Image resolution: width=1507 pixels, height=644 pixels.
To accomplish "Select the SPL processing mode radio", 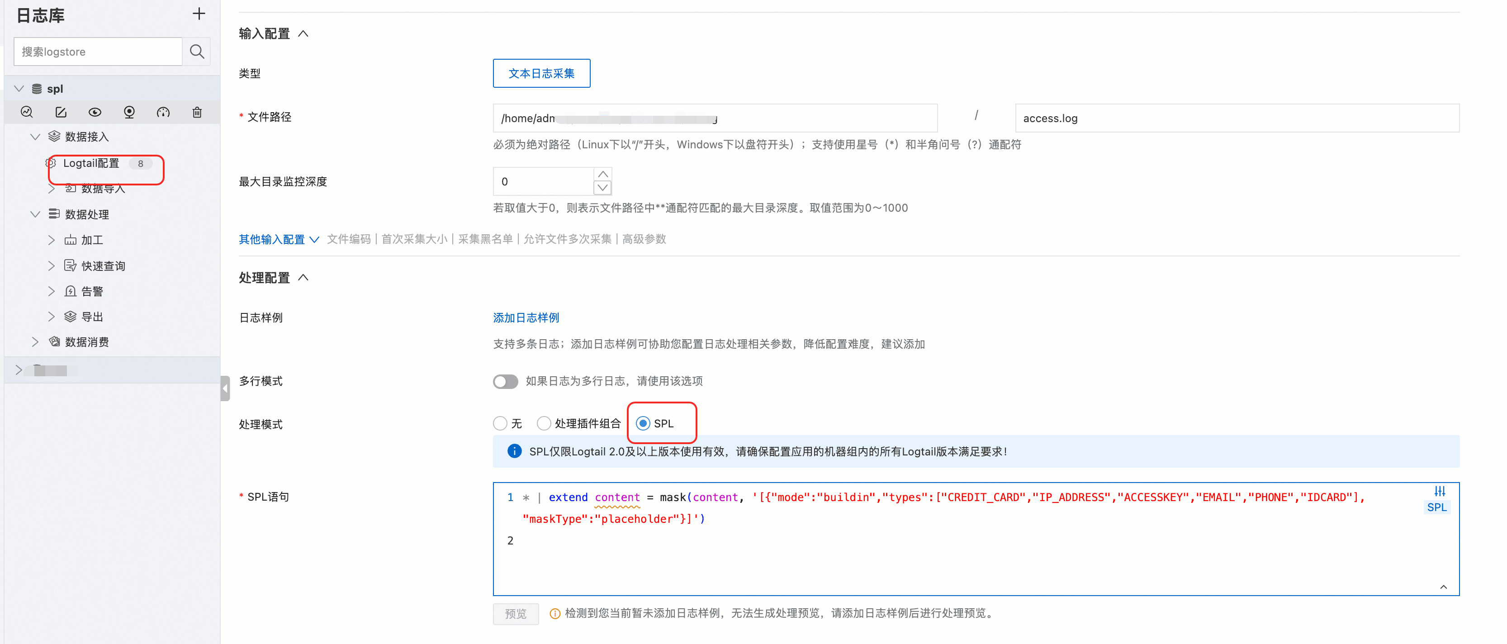I will click(643, 423).
